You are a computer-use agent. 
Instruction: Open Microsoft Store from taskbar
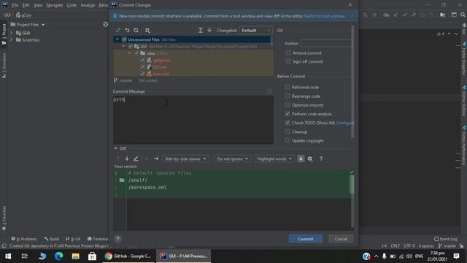tap(92, 256)
